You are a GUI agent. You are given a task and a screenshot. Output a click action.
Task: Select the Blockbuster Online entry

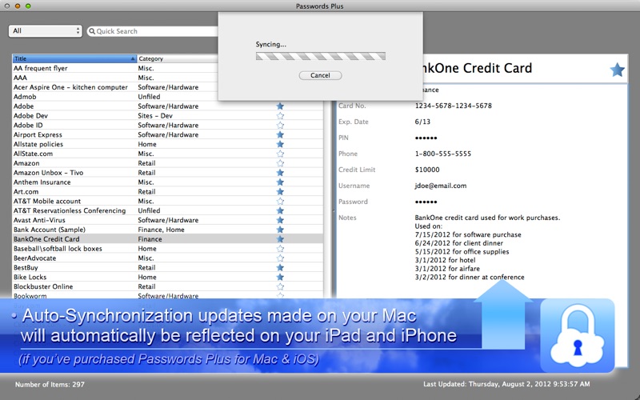coord(168,286)
